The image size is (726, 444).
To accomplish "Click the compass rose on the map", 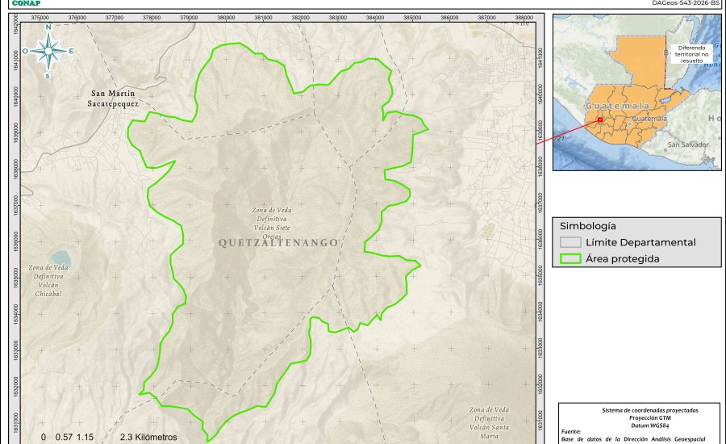I will (48, 52).
